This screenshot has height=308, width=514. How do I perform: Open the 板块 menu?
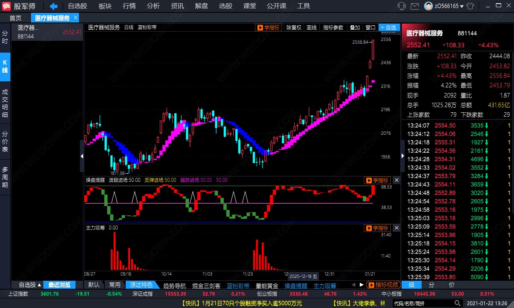click(x=105, y=6)
